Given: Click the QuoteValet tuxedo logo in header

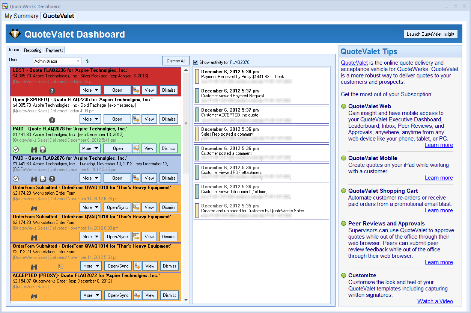Looking at the screenshot, I should tap(15, 34).
